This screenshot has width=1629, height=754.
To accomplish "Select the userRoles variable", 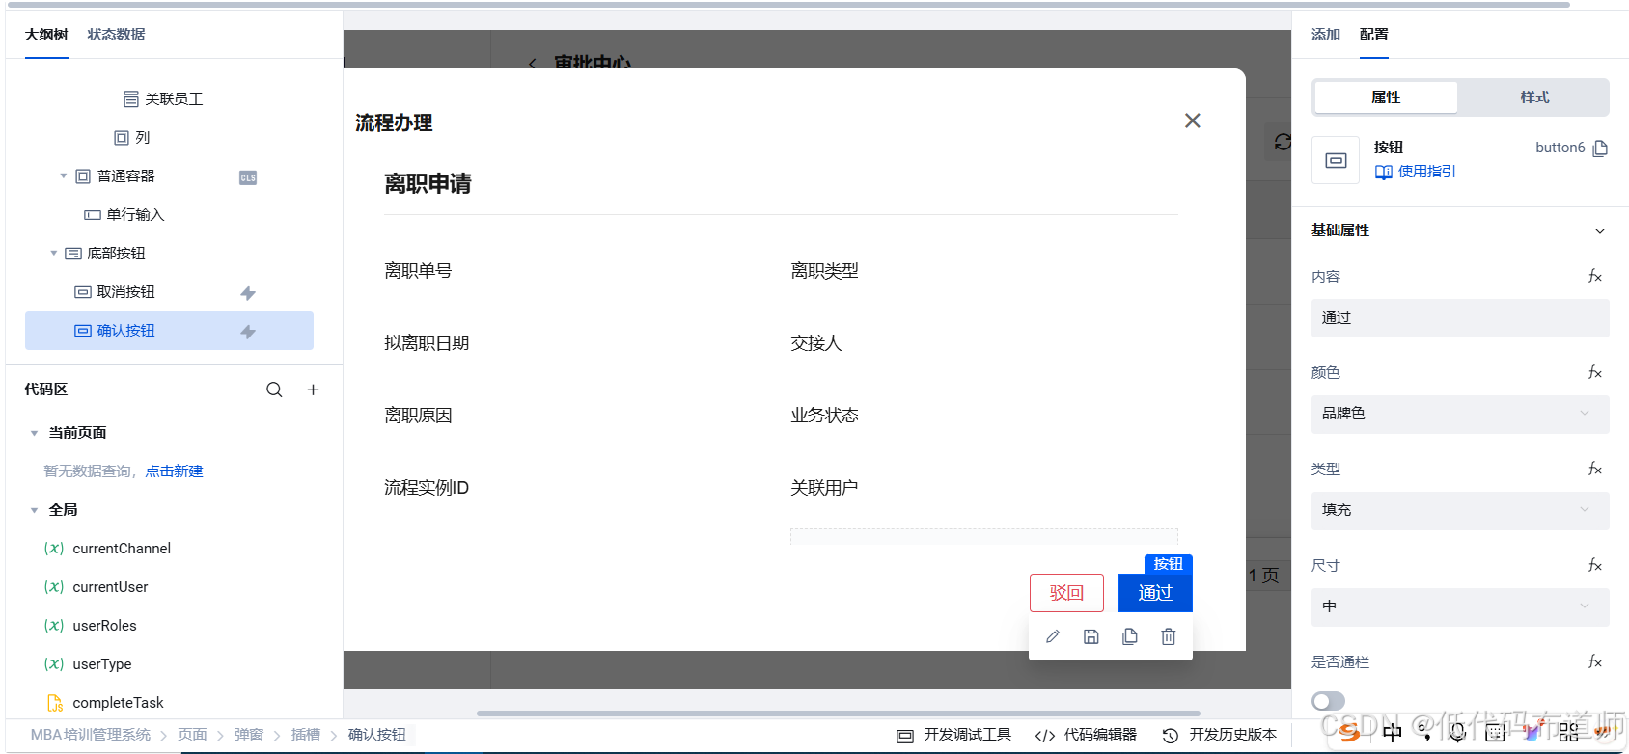I will tap(104, 626).
